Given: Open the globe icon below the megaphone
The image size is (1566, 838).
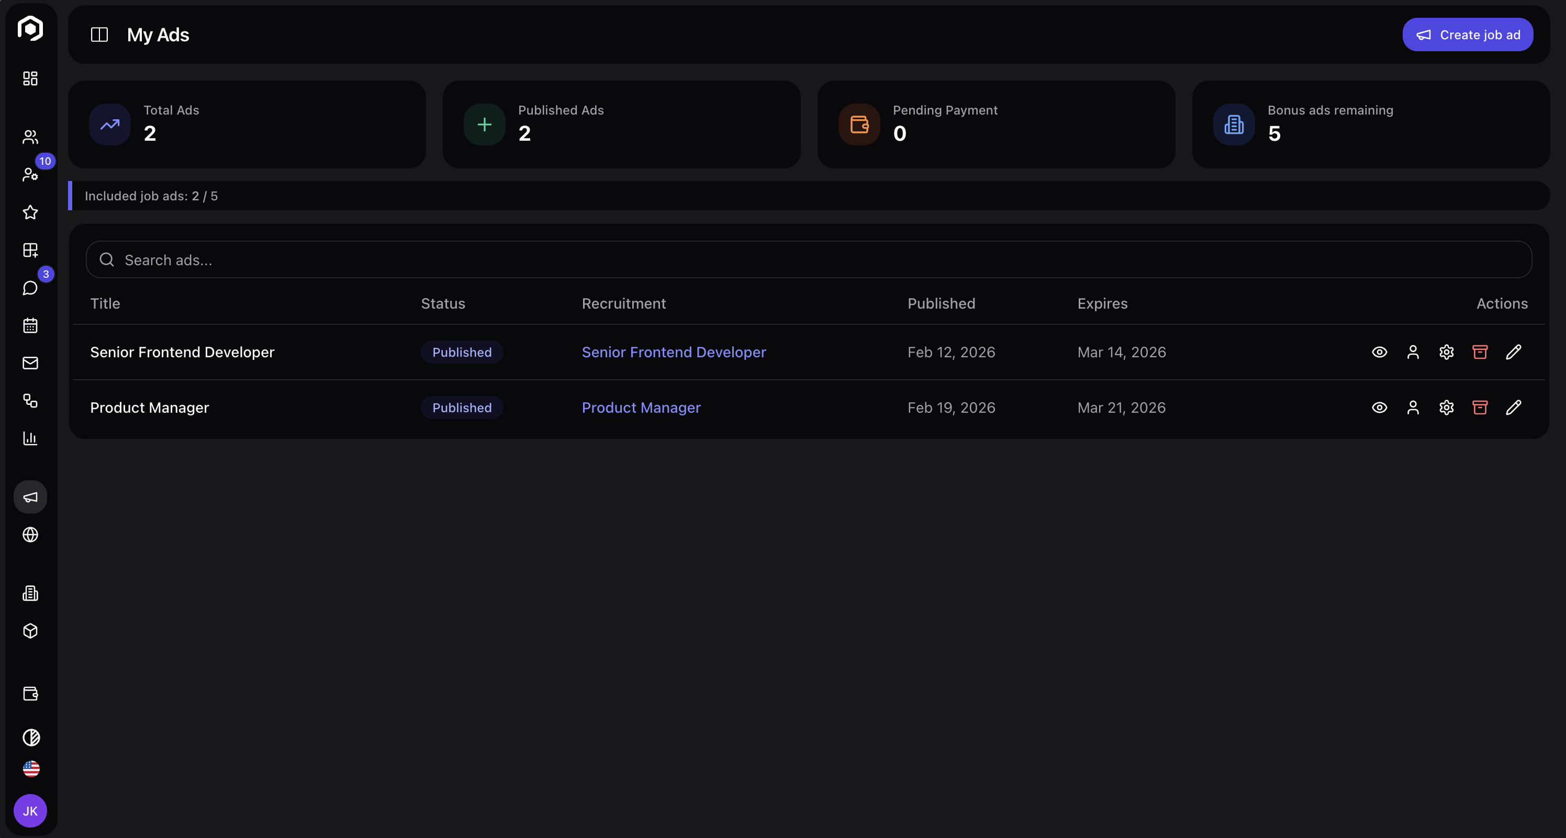Looking at the screenshot, I should pyautogui.click(x=30, y=535).
